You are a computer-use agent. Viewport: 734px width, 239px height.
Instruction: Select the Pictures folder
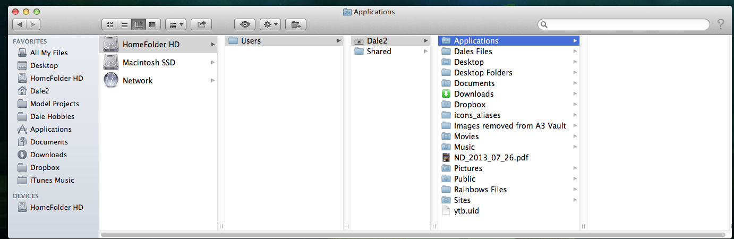[509, 168]
